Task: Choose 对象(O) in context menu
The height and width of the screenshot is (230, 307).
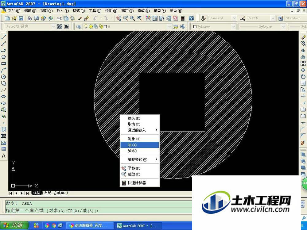Action: [140, 139]
